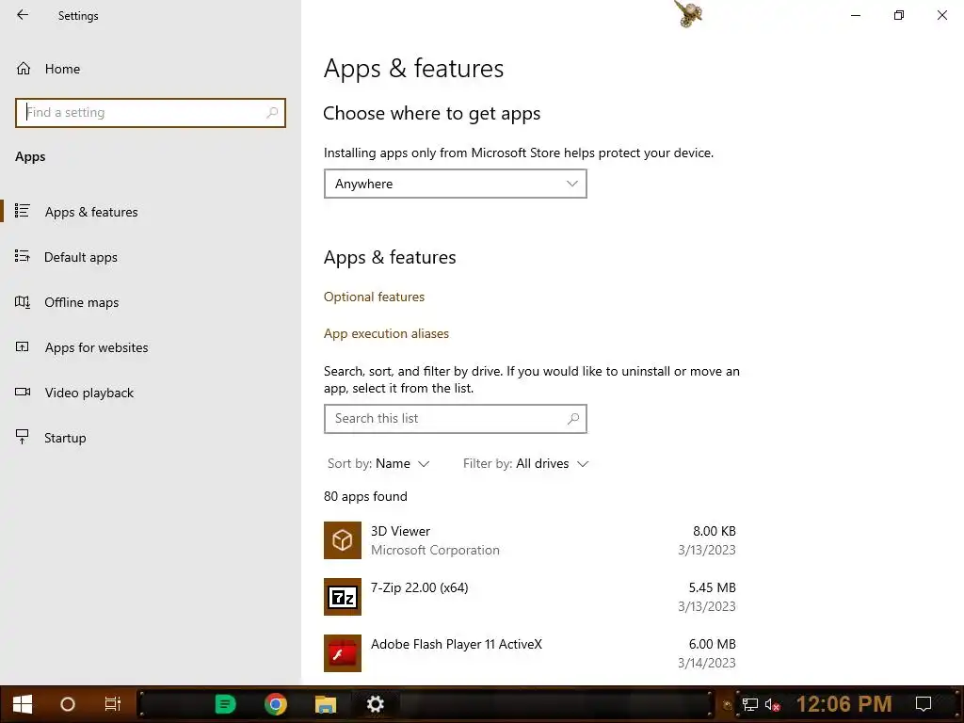Viewport: 964px width, 723px height.
Task: Expand the Anywhere app source dropdown
Action: tap(455, 184)
